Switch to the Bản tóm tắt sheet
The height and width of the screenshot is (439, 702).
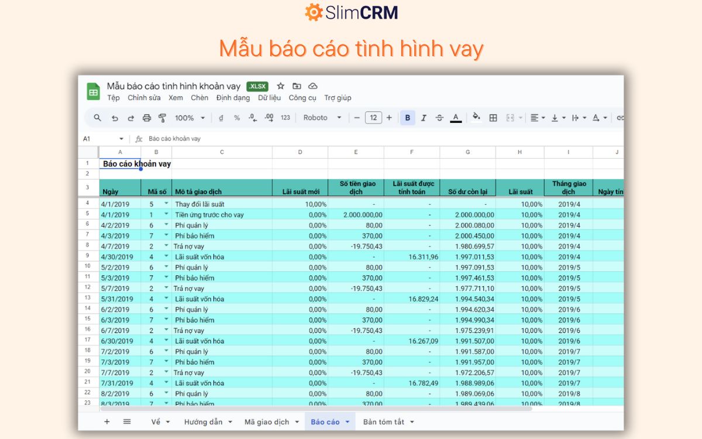(383, 421)
